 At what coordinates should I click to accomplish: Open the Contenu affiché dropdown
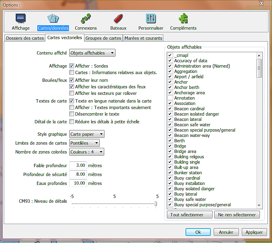point(92,53)
